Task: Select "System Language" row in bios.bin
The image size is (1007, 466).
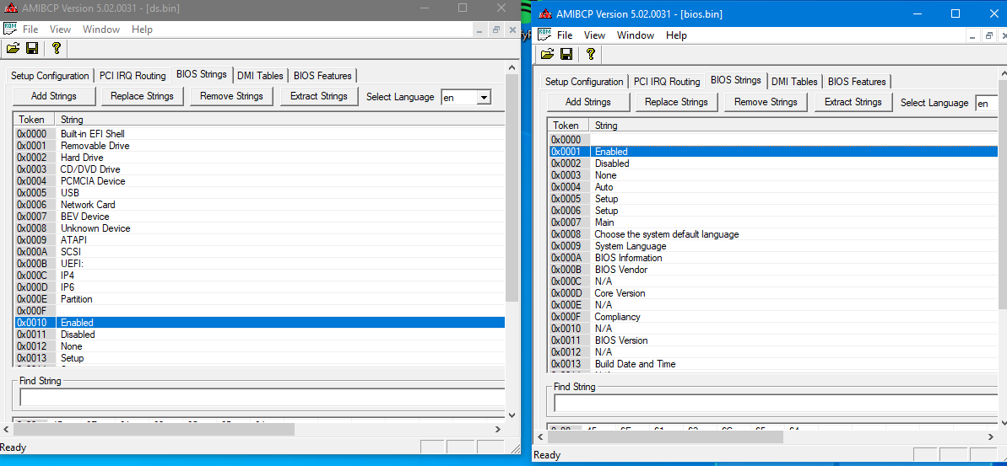Action: point(773,246)
